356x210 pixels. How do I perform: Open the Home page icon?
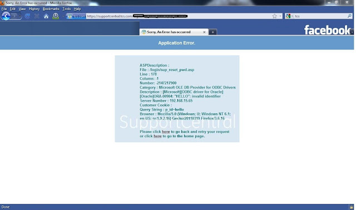click(x=46, y=16)
